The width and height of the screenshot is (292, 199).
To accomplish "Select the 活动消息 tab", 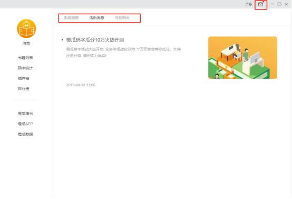I will (96, 18).
